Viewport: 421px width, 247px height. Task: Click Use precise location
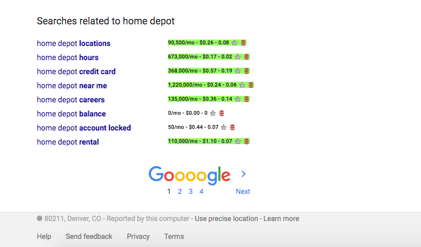tap(226, 218)
